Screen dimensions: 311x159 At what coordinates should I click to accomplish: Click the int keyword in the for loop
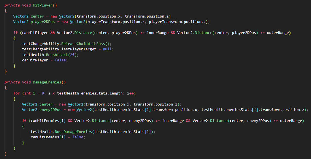[27, 93]
